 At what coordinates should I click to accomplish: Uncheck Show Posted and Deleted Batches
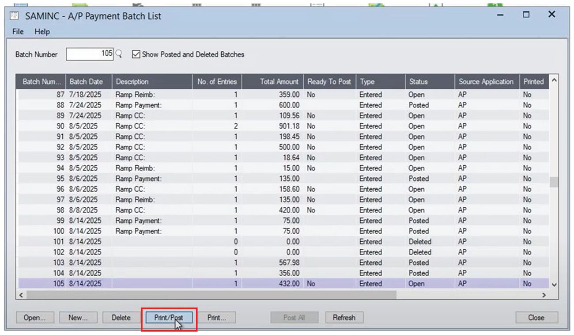(x=136, y=54)
